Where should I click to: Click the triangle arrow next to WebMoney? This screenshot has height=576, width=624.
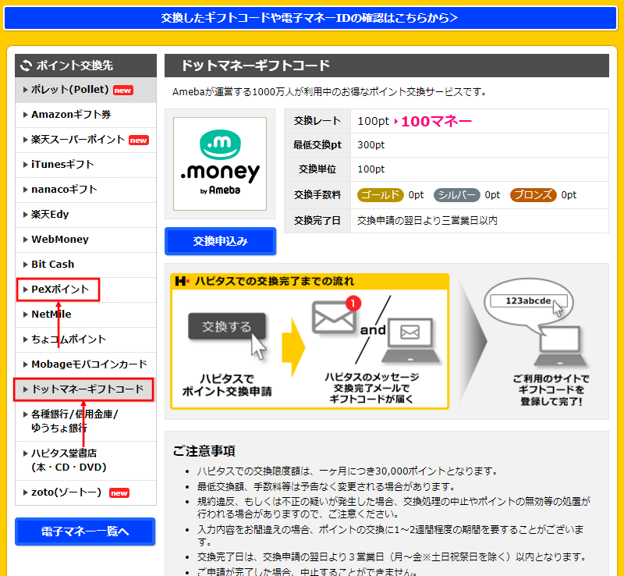click(26, 240)
